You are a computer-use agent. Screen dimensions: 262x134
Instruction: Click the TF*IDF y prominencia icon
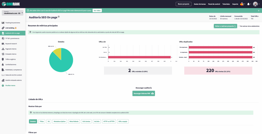click(x=3, y=39)
